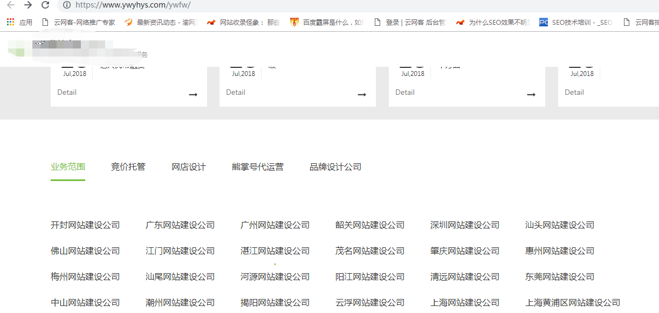
Task: Click the browser forward arrow
Action: pos(28,5)
